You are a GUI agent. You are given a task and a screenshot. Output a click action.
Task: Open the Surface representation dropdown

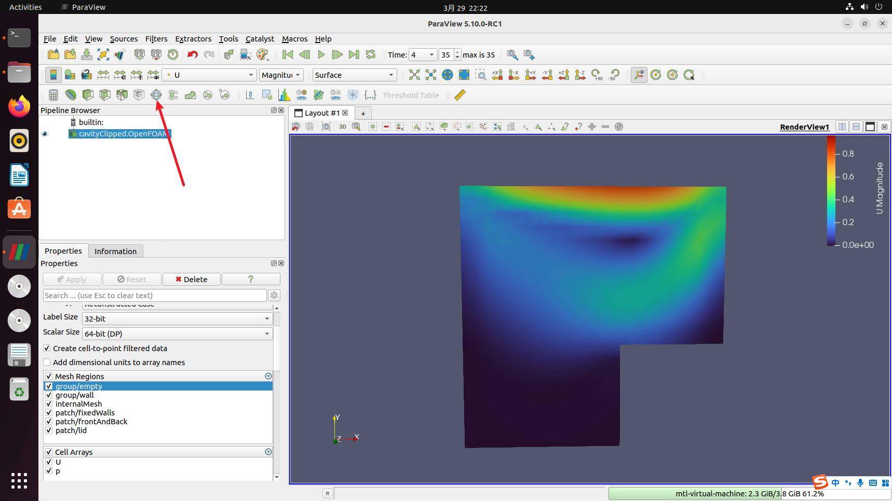pos(355,75)
